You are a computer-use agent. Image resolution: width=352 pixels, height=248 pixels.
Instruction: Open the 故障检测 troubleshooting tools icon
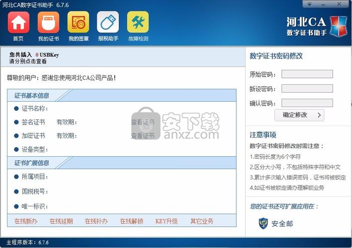[138, 22]
